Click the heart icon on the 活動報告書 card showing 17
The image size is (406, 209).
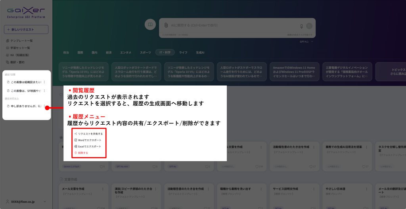[x=310, y=167]
